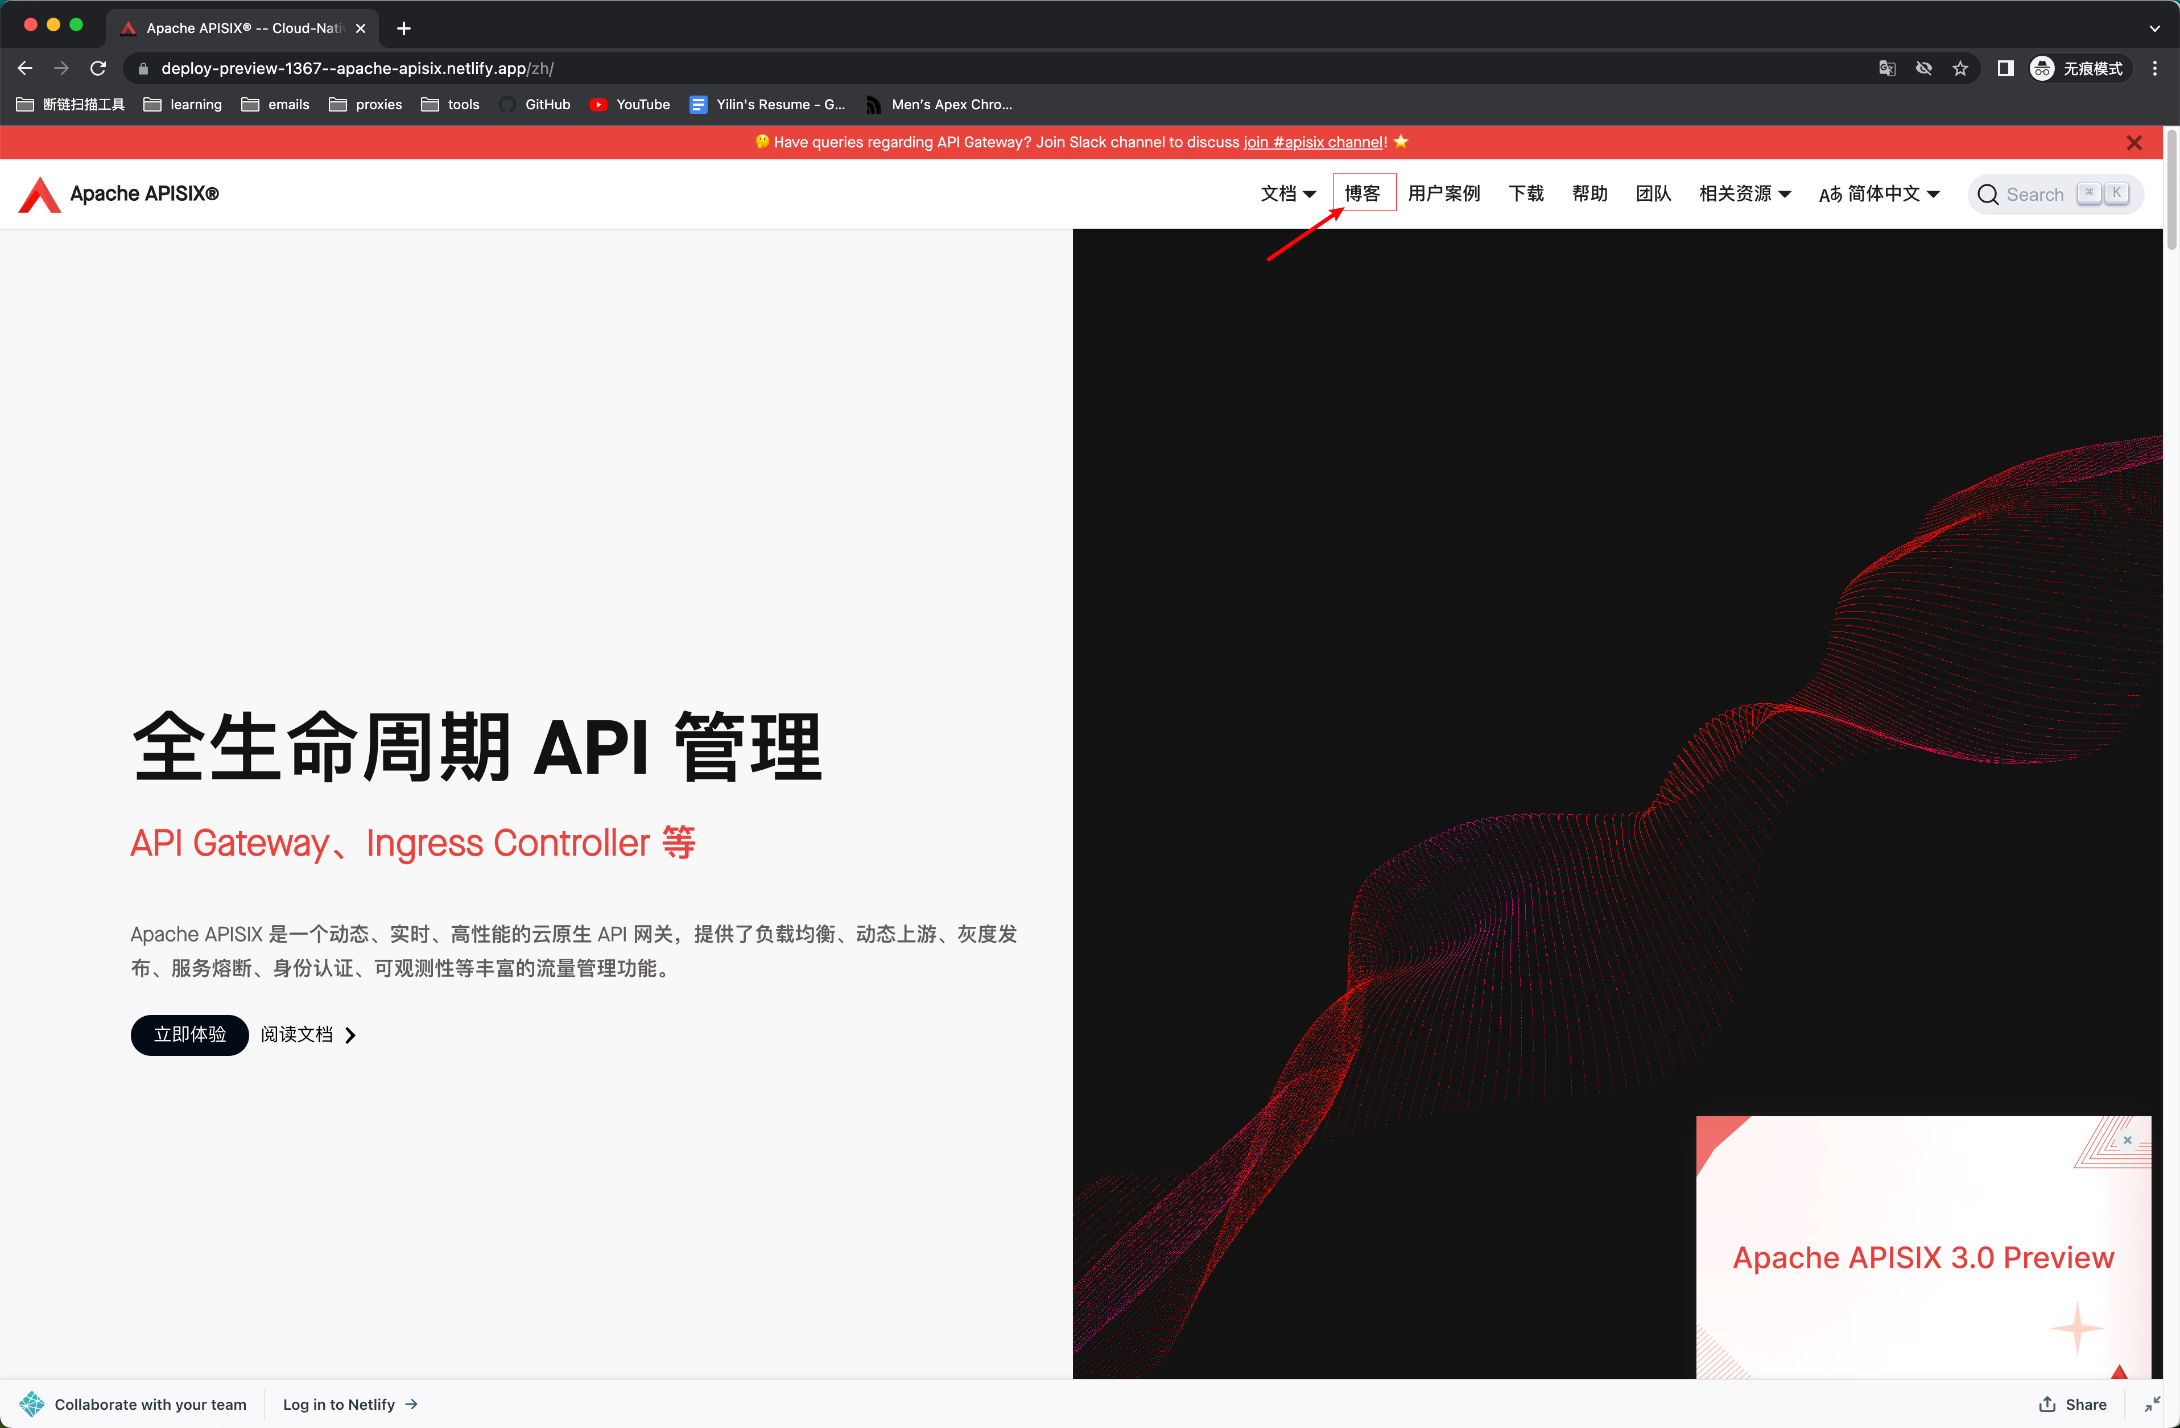The image size is (2180, 1428).
Task: Bookmark this page with the star icon
Action: pos(1960,69)
